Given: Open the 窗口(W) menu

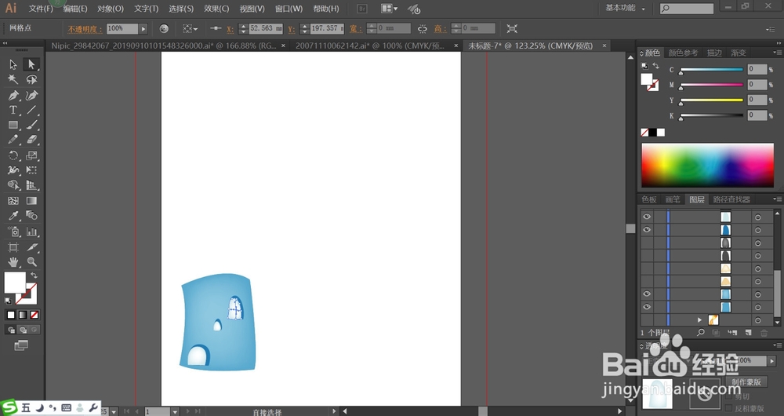Looking at the screenshot, I should coord(289,9).
